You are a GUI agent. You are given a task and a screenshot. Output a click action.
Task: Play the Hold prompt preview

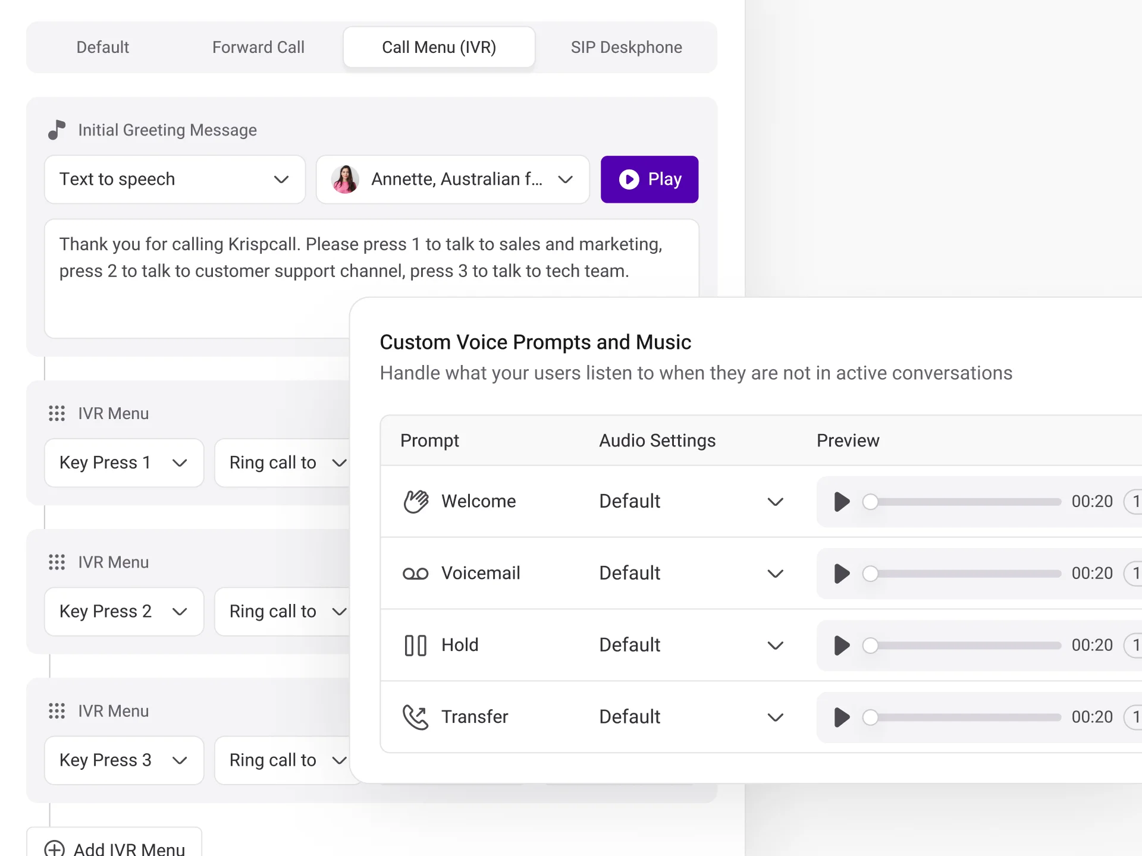(x=841, y=645)
